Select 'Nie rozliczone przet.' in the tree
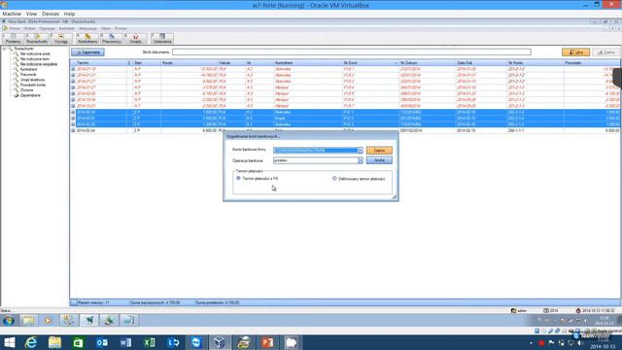This screenshot has height=350, width=622. pyautogui.click(x=35, y=53)
